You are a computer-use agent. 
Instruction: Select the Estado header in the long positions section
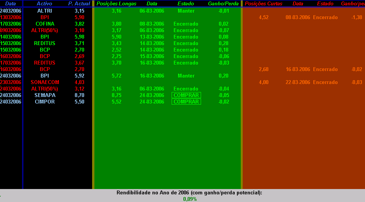pyautogui.click(x=186, y=3)
